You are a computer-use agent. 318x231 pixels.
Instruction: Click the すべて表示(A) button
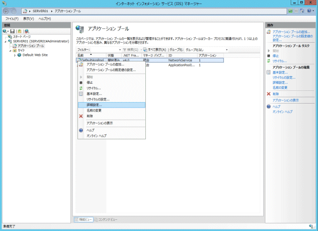tap(154, 50)
